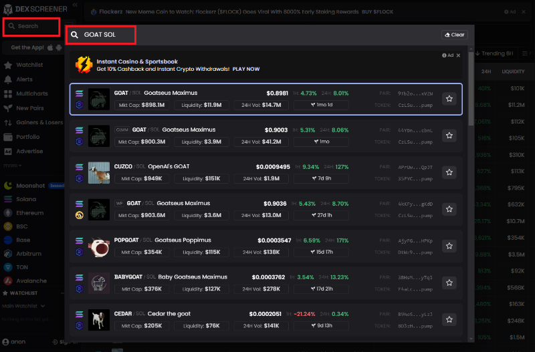Click the pair address 91b2o...xVZH
This screenshot has width=535, height=352.
coord(415,94)
